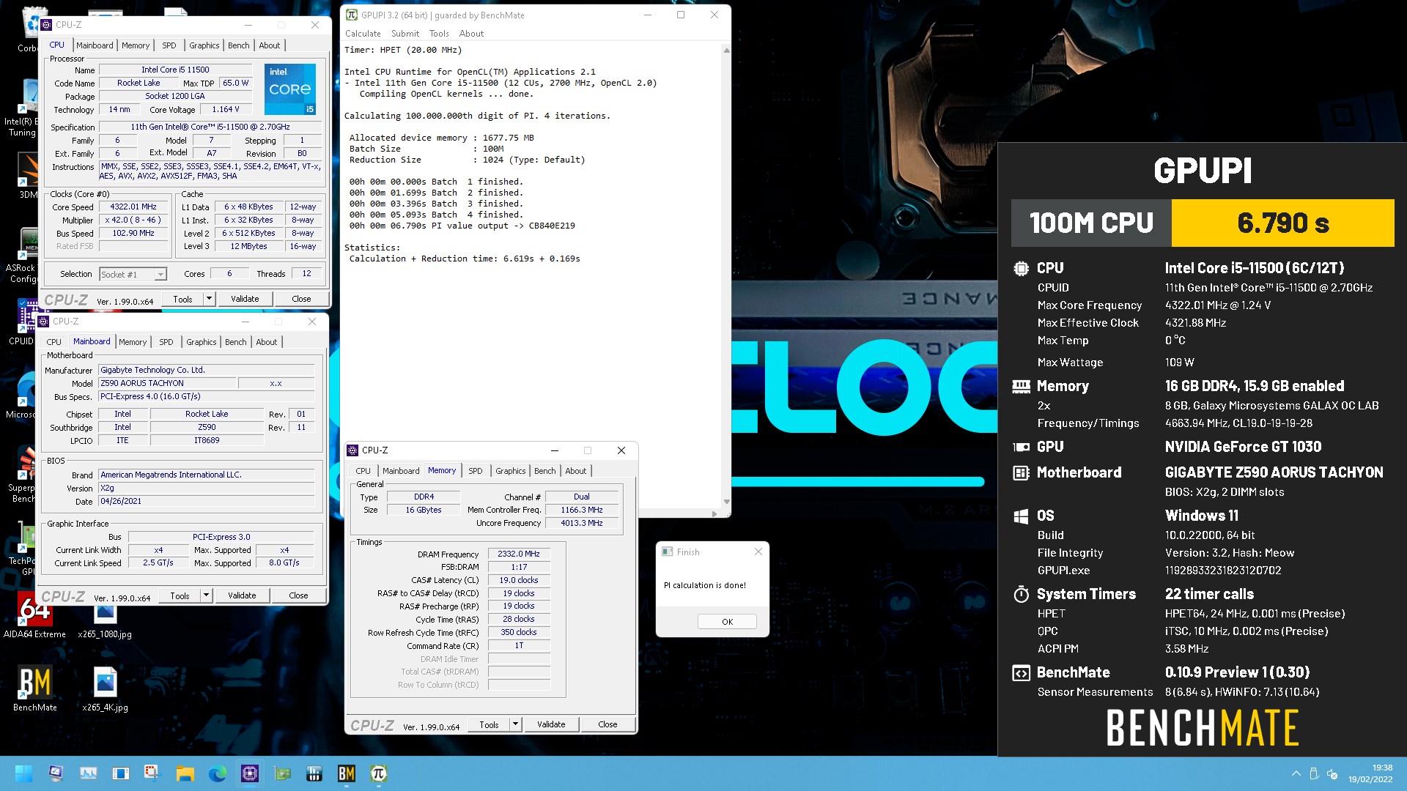
Task: Click the title icon of Mainboard CPU-Z window
Action: pos(44,322)
